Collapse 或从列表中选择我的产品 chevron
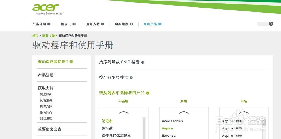This screenshot has height=139, width=281. (x=148, y=93)
